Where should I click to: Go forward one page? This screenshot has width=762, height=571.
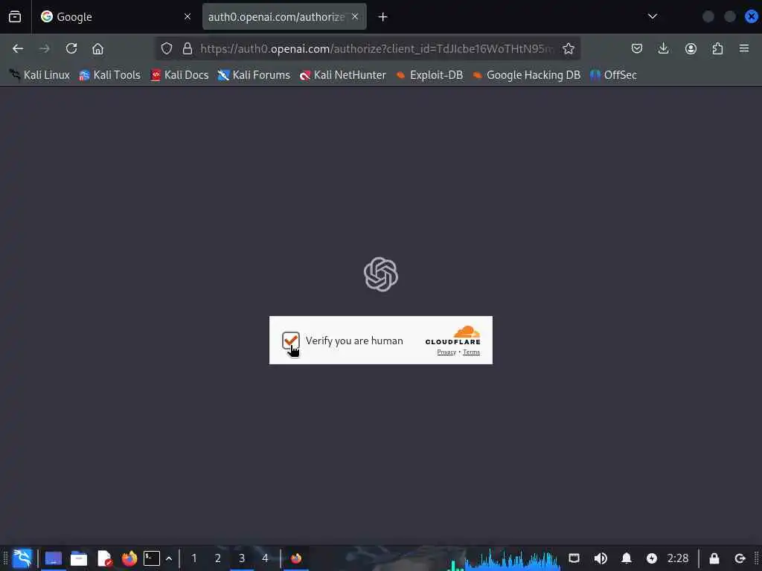[44, 48]
